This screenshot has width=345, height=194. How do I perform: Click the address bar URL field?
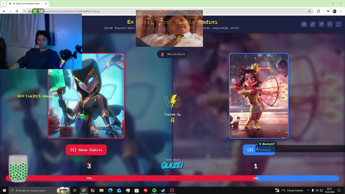[167, 11]
